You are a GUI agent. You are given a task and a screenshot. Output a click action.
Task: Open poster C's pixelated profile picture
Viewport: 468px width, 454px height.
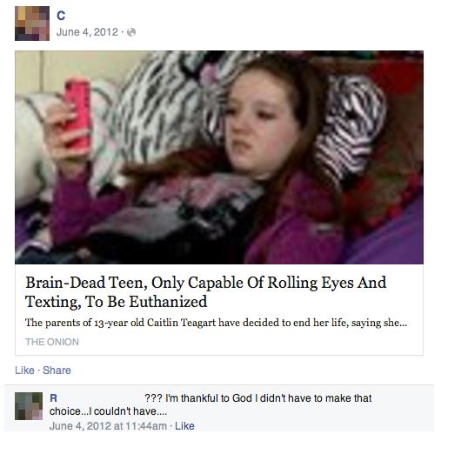coord(32,23)
